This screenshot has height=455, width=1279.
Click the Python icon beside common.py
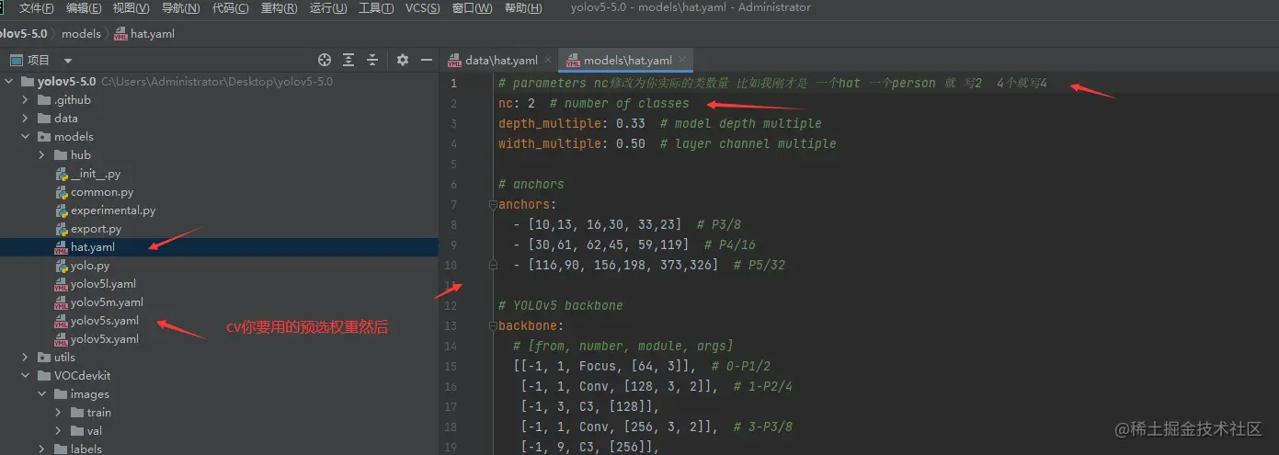62,192
